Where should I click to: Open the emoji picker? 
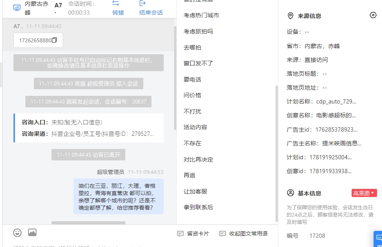coord(17,233)
